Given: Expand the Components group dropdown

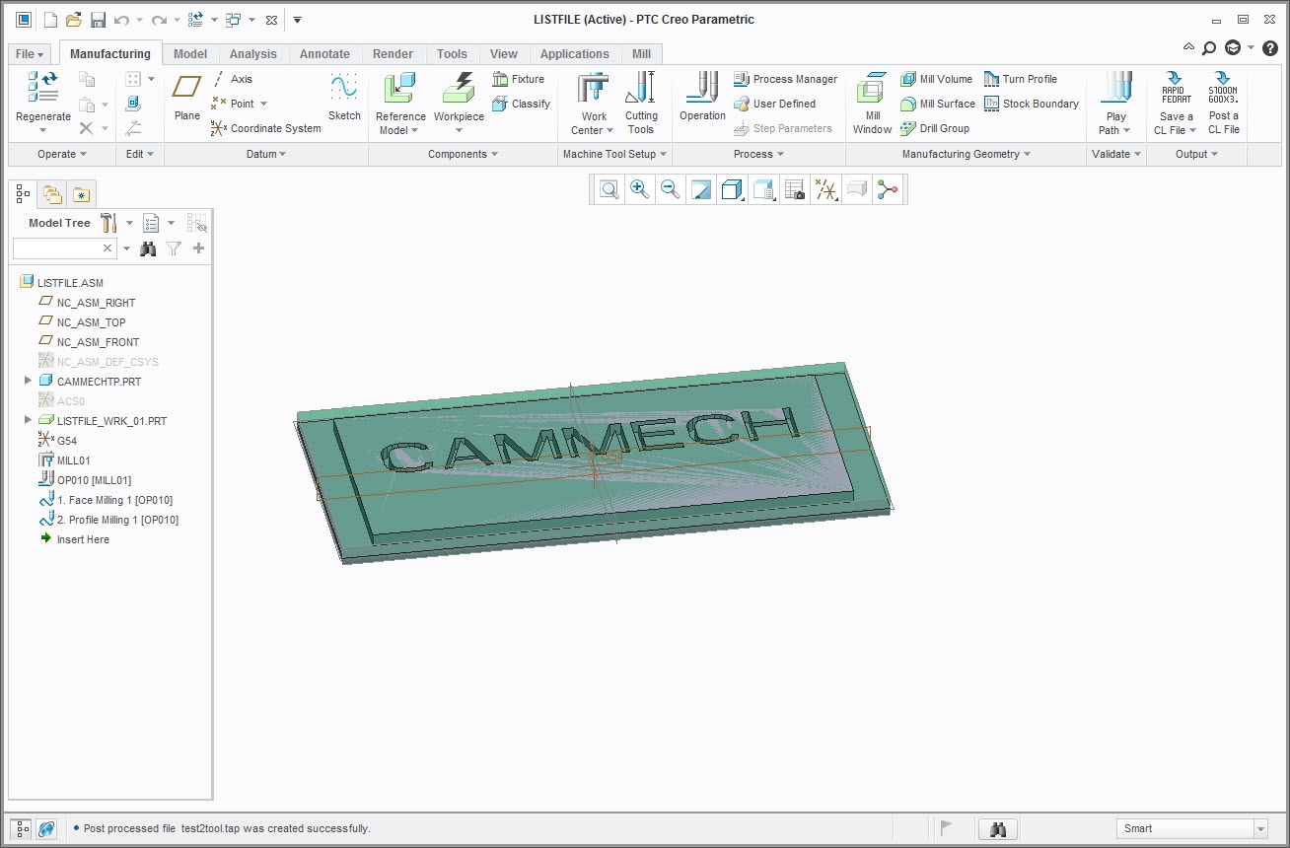Looking at the screenshot, I should pyautogui.click(x=463, y=154).
